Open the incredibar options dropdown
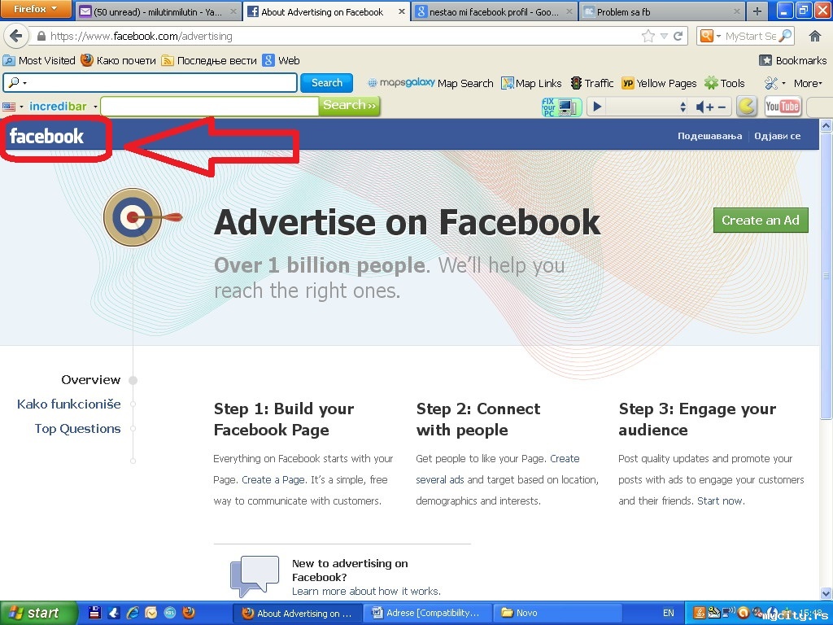 (96, 107)
